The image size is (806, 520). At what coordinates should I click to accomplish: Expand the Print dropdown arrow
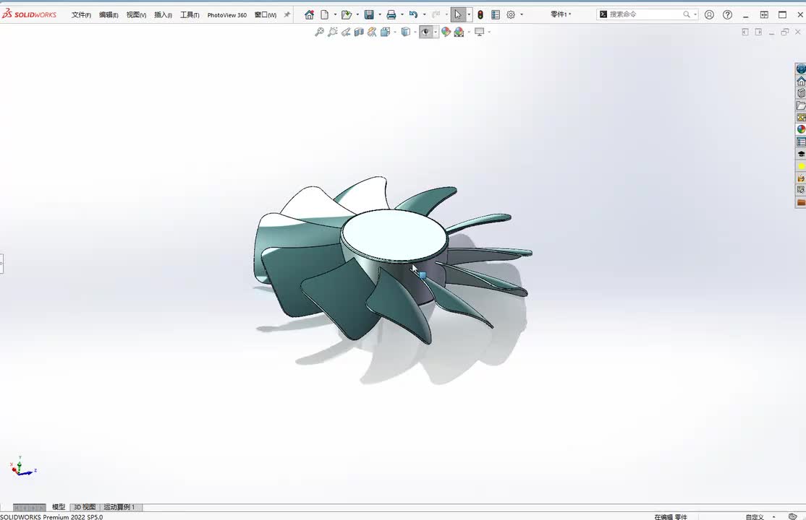point(402,15)
